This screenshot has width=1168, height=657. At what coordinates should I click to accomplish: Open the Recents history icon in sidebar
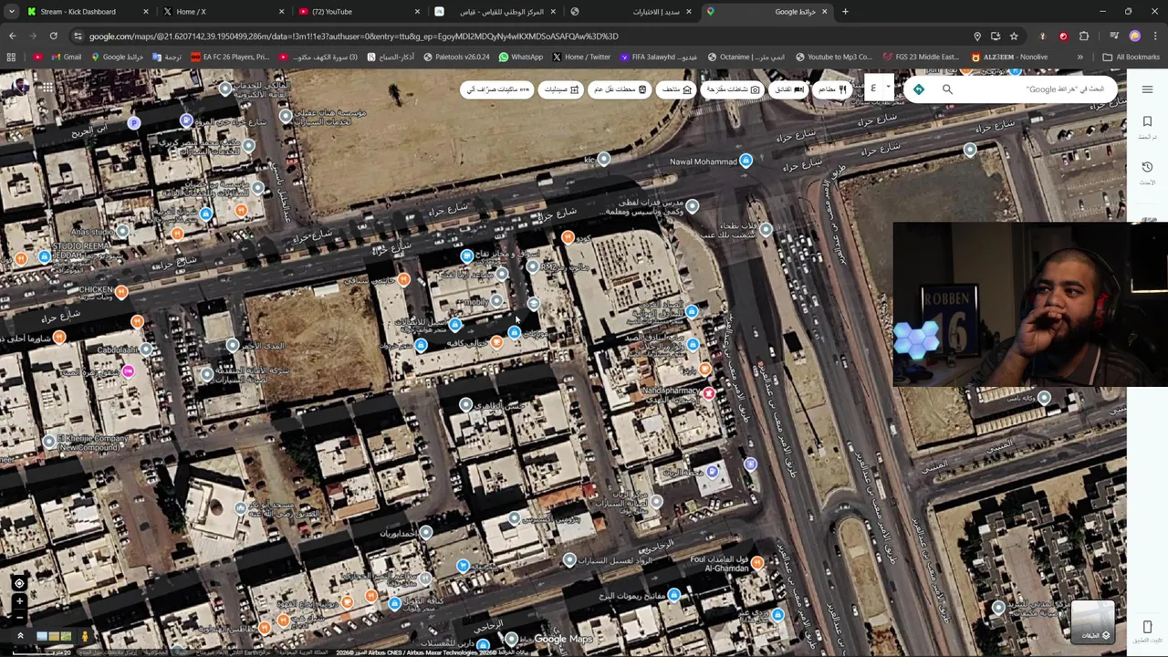[x=1147, y=167]
